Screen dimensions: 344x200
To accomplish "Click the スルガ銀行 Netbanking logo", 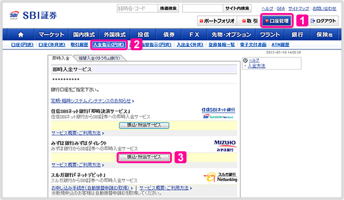I will (x=220, y=177).
